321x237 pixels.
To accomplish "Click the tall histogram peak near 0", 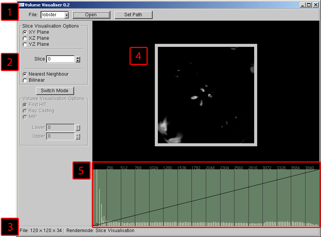I will click(x=97, y=197).
